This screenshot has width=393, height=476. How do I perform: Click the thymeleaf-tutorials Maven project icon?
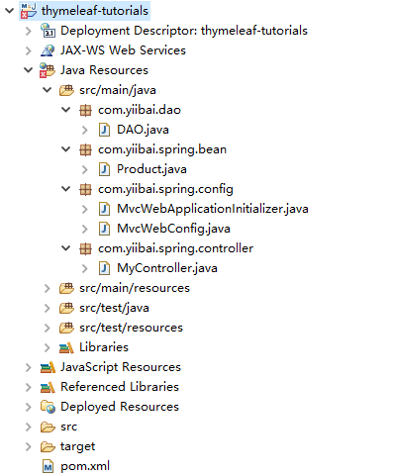point(29,11)
